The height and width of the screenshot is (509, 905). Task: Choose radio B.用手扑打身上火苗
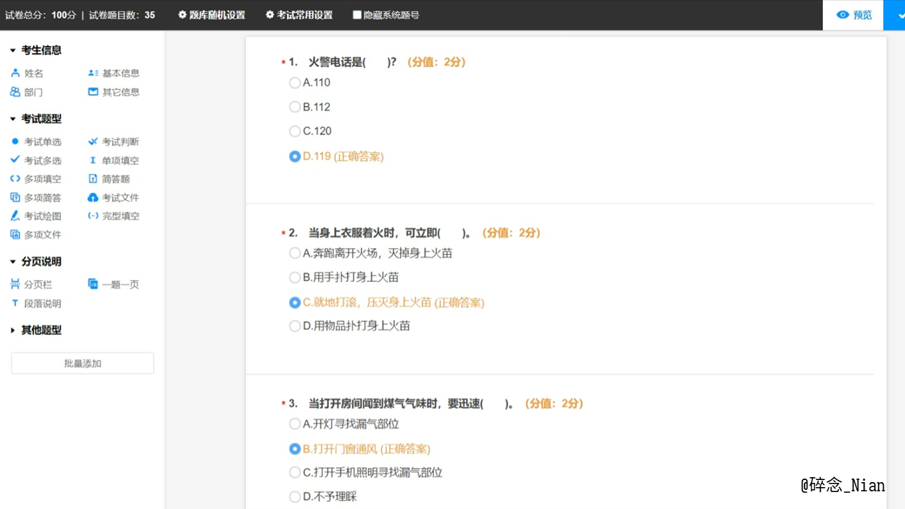coord(295,277)
